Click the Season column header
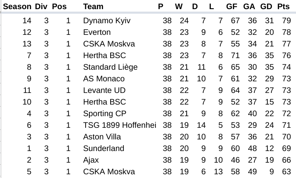Viewport: 296px width, 178px height. pyautogui.click(x=17, y=7)
